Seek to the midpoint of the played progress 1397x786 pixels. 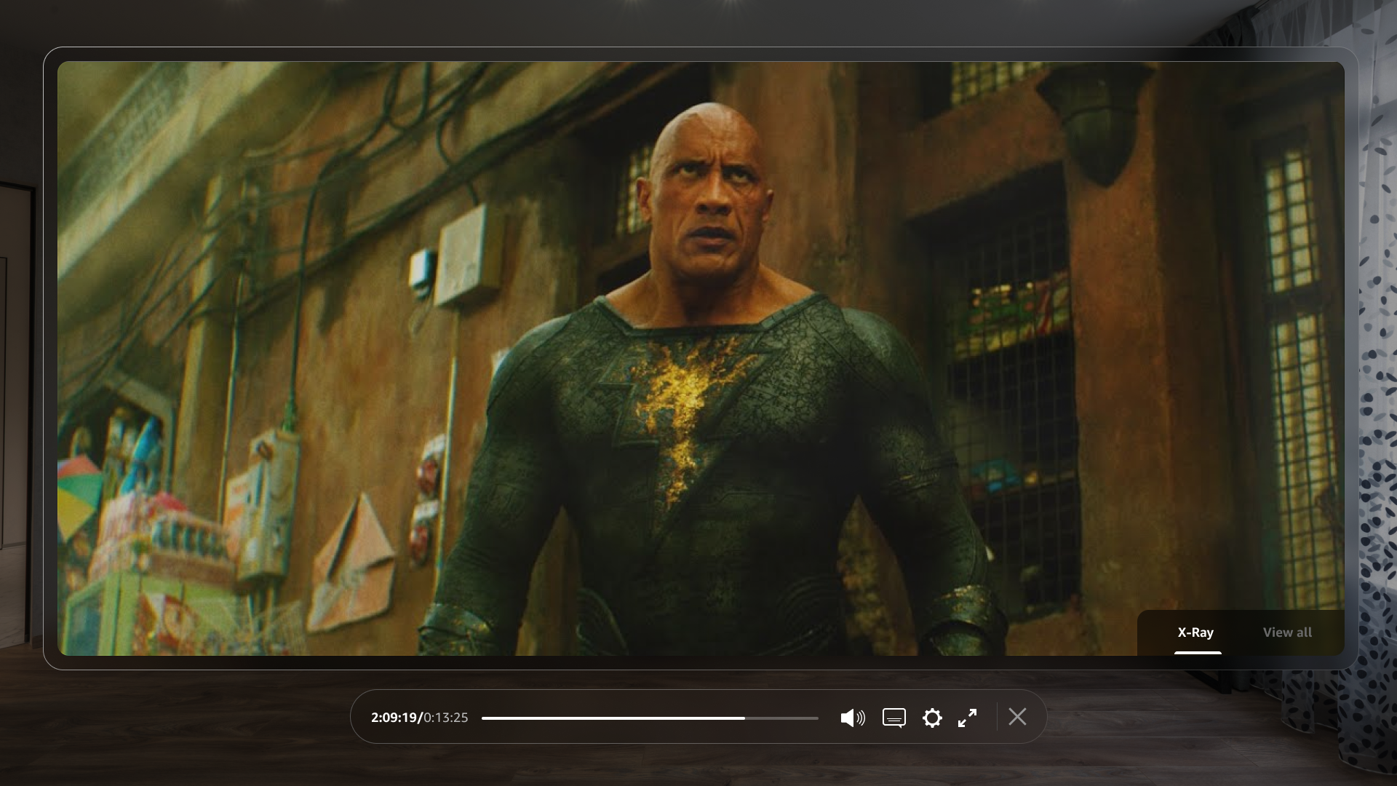point(613,718)
